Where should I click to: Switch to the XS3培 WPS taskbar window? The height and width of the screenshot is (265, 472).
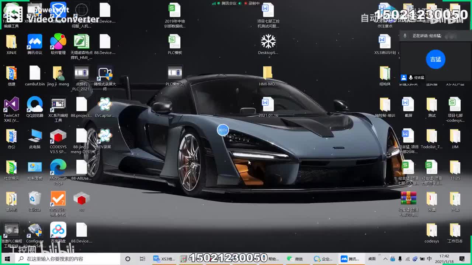click(x=164, y=259)
